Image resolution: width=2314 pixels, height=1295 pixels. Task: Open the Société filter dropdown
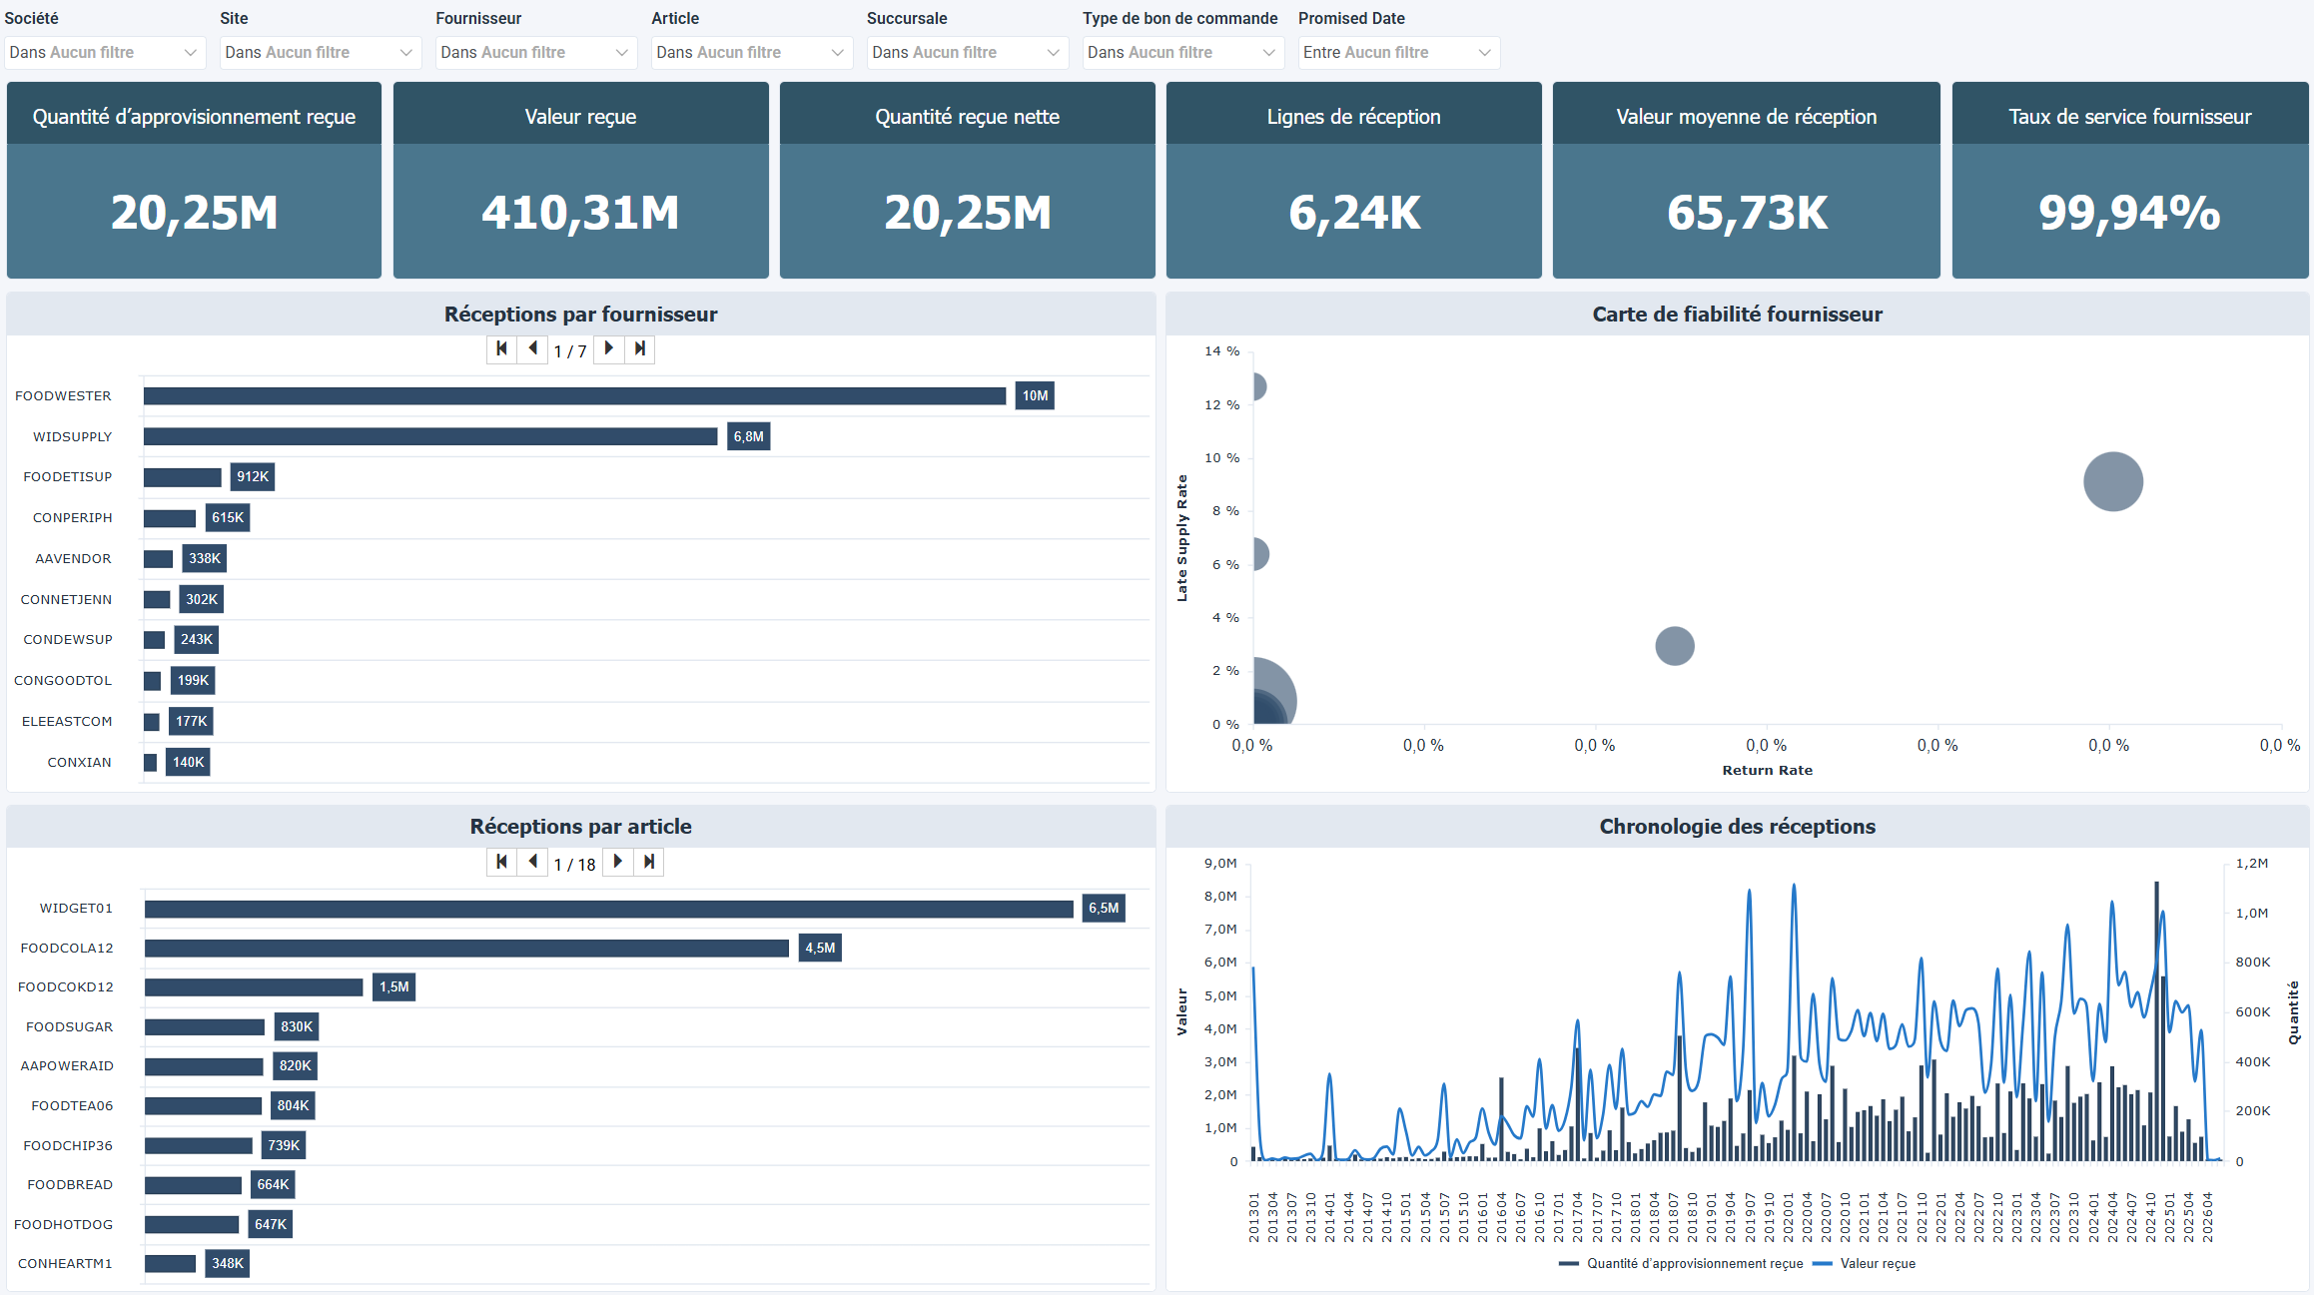click(104, 52)
